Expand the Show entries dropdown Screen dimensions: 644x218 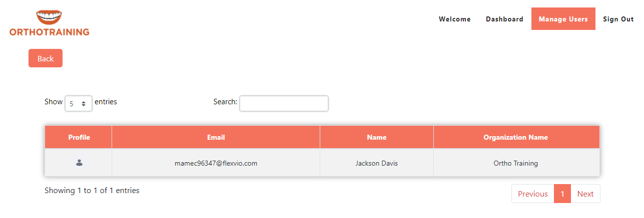pyautogui.click(x=79, y=104)
